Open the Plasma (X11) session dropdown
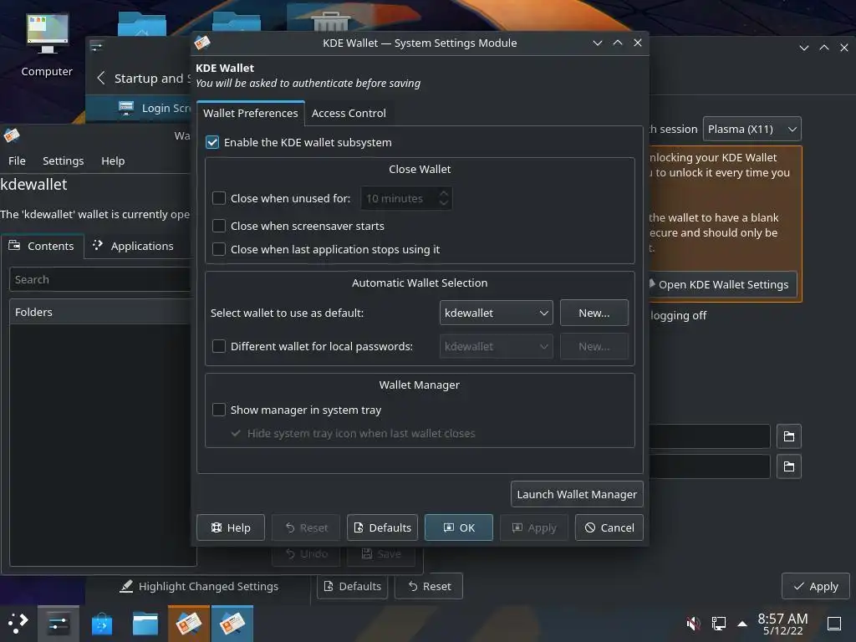The height and width of the screenshot is (642, 856). point(752,129)
